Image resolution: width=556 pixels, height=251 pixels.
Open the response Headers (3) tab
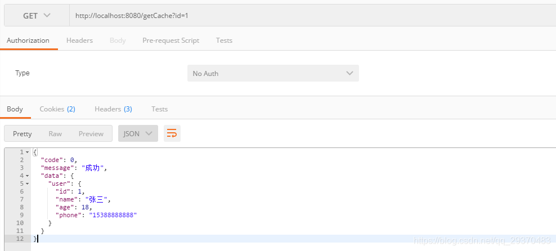click(114, 109)
